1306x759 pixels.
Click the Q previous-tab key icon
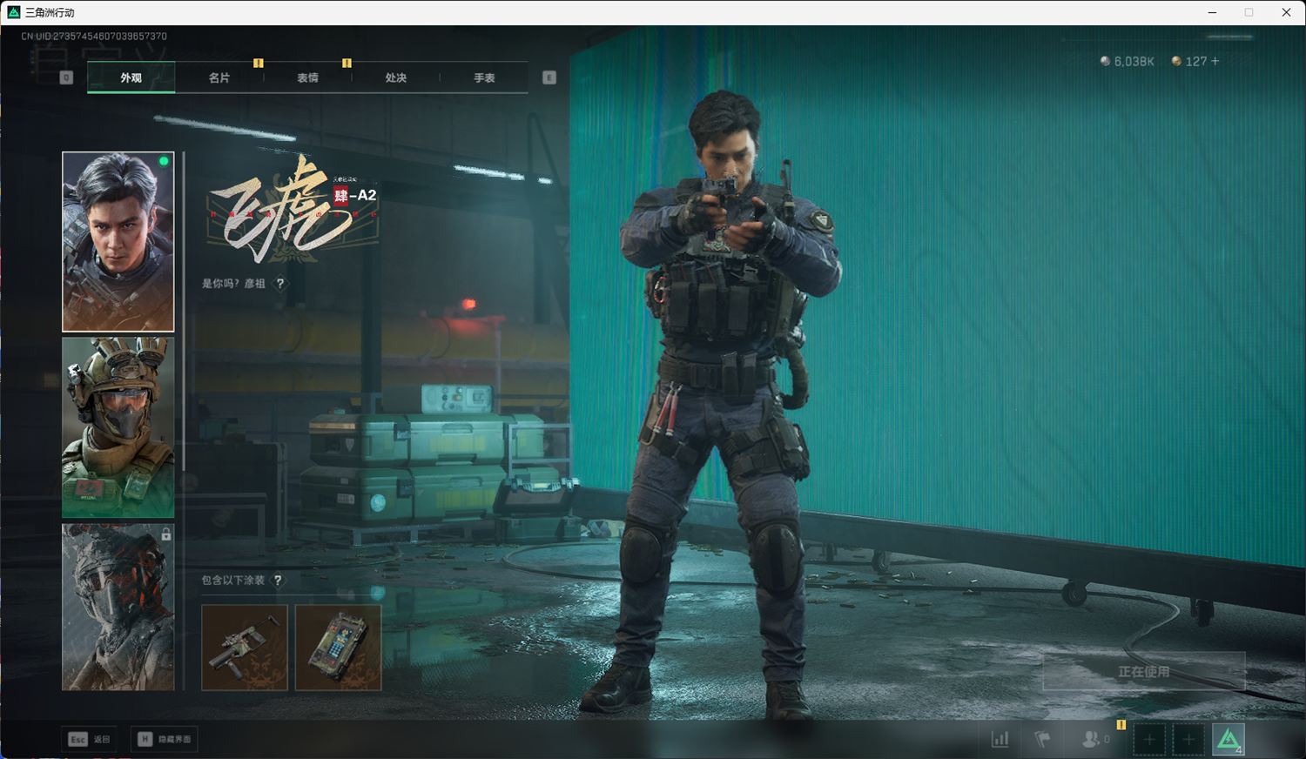66,77
